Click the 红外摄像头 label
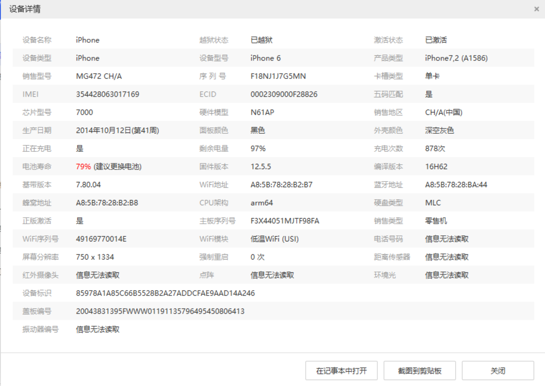Image resolution: width=545 pixels, height=386 pixels. tap(41, 275)
